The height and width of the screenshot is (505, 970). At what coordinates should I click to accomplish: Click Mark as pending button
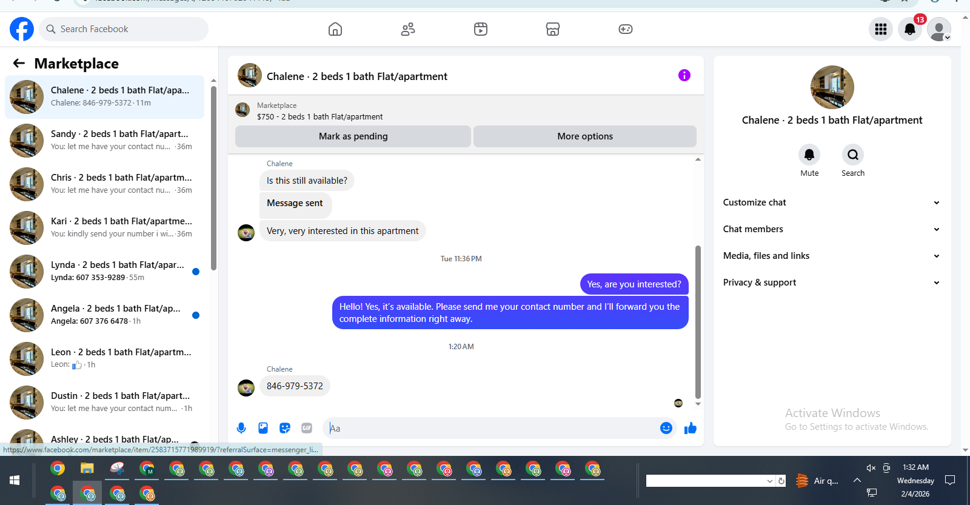pos(353,136)
